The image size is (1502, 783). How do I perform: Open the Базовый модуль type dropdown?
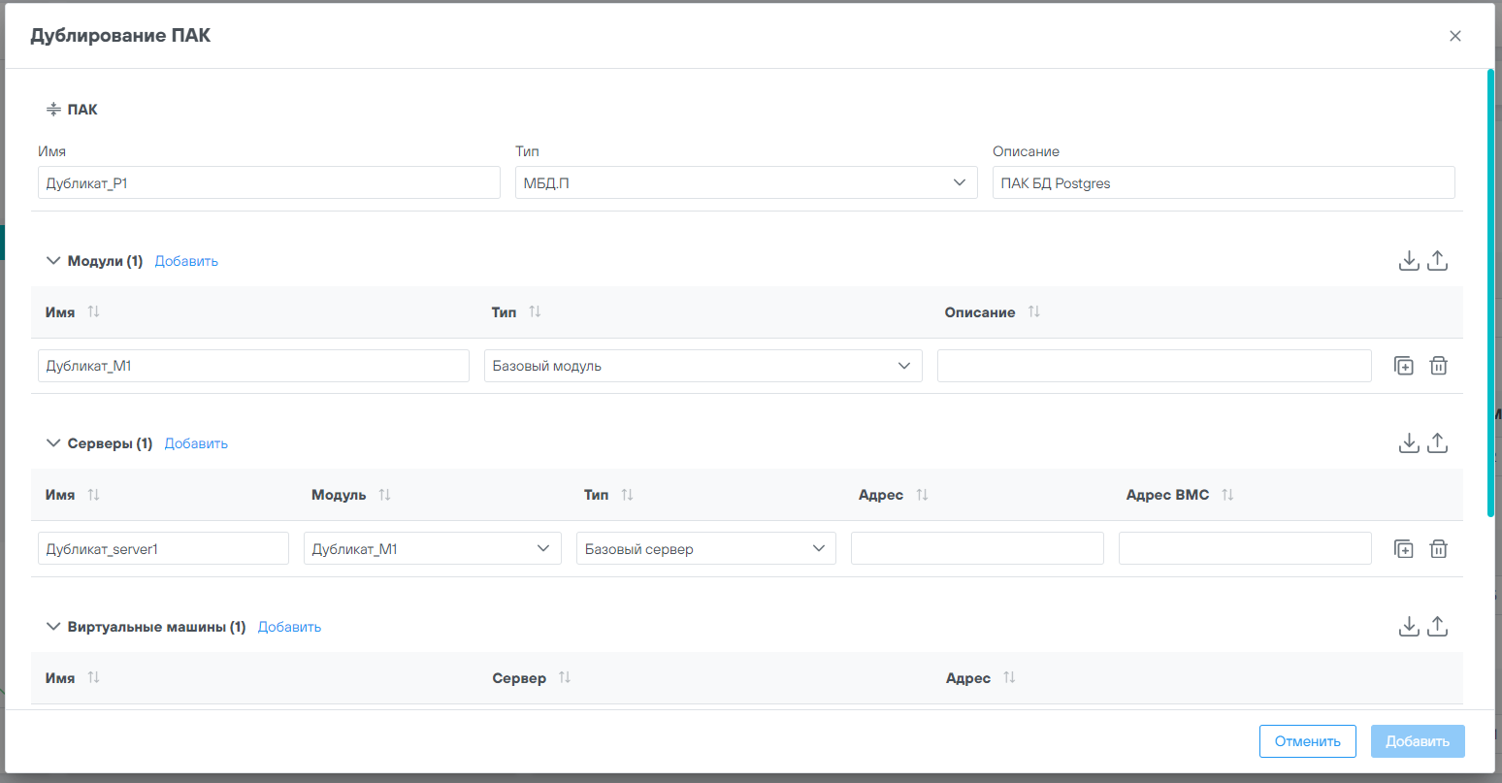coord(702,366)
